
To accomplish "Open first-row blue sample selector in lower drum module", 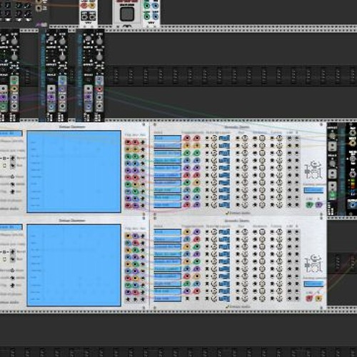I will [x=224, y=231].
